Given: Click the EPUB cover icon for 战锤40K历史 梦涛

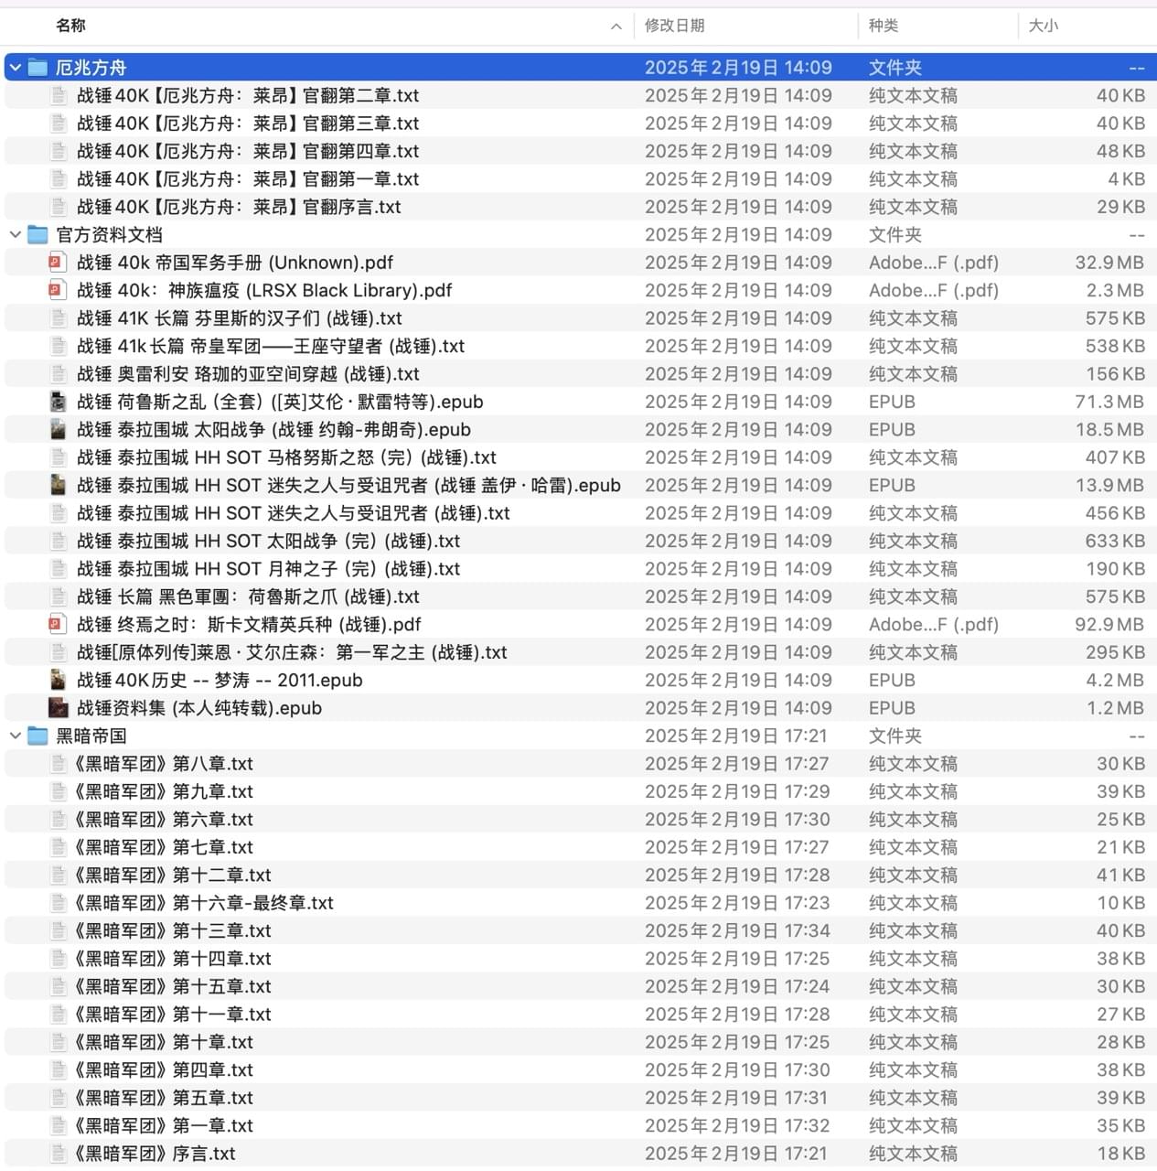Looking at the screenshot, I should (58, 681).
